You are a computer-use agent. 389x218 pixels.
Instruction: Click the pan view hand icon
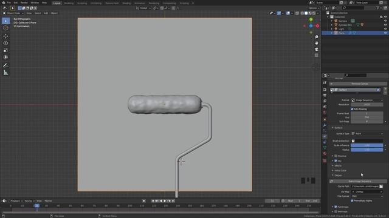coord(317,43)
